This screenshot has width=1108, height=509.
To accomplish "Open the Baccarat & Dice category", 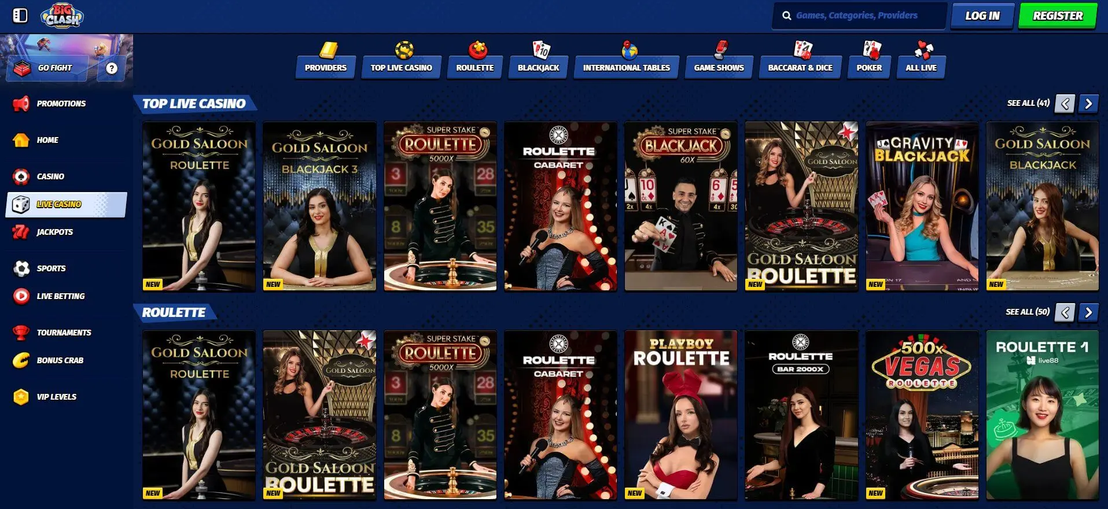I will point(800,68).
